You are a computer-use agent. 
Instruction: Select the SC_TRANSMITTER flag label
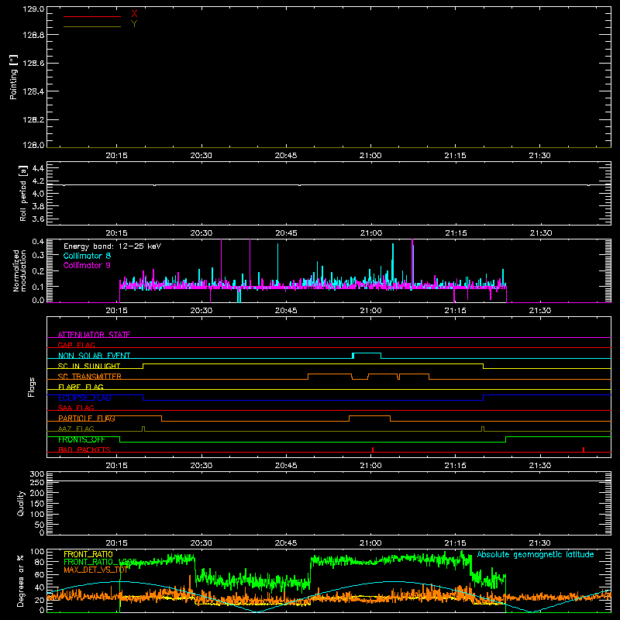90,377
